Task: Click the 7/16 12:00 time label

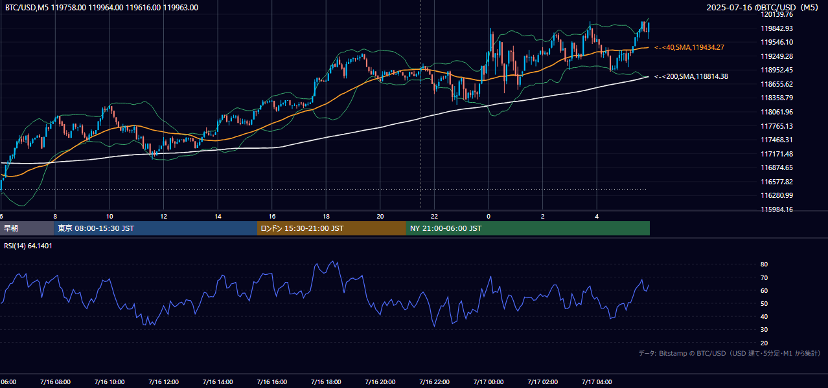Action: pos(163,382)
